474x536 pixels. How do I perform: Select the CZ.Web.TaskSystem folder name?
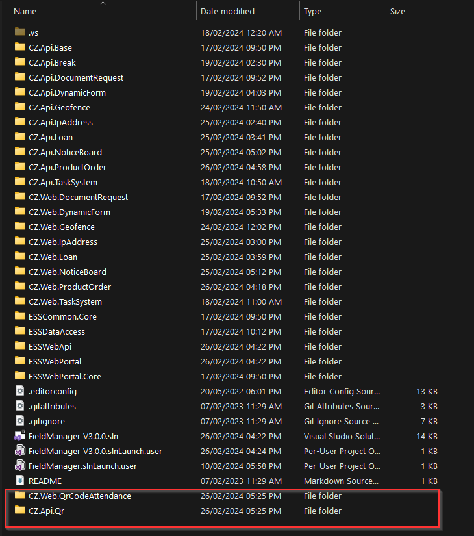point(66,302)
